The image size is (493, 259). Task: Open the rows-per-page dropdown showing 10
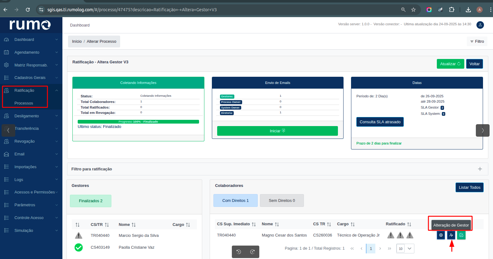tap(405, 248)
